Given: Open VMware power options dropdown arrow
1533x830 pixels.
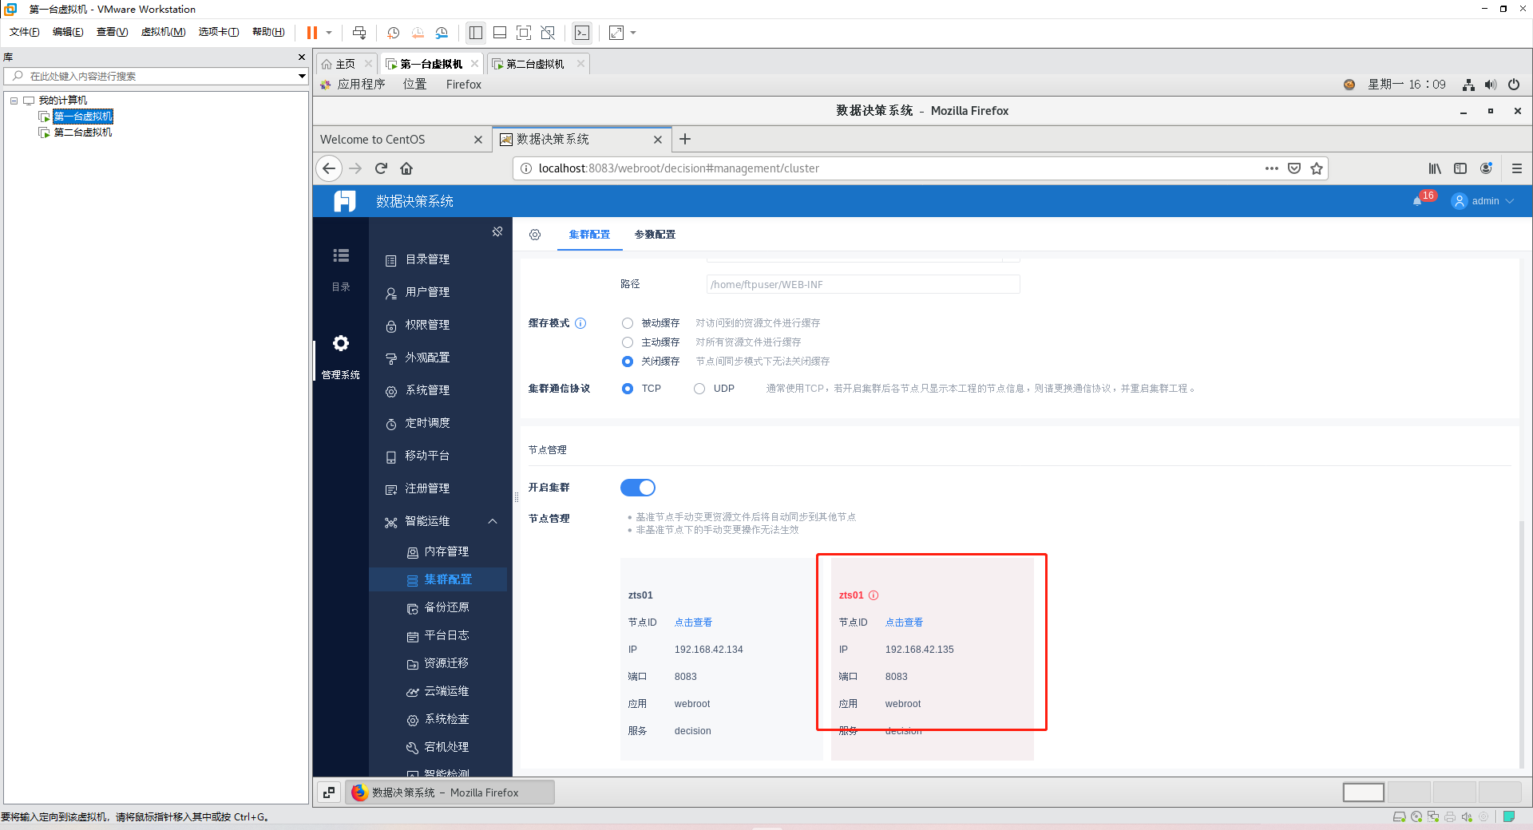Looking at the screenshot, I should pyautogui.click(x=329, y=33).
